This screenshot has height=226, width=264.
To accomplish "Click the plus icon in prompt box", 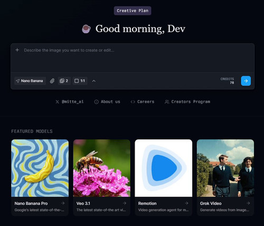I will (x=17, y=50).
